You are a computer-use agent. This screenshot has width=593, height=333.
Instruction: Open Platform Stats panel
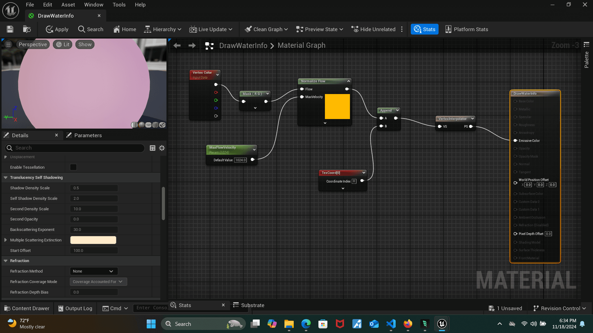click(x=466, y=29)
